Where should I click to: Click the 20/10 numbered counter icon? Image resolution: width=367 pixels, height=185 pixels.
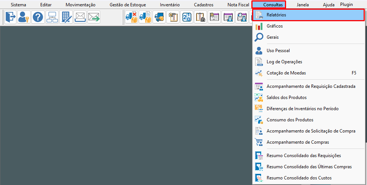pos(187,17)
